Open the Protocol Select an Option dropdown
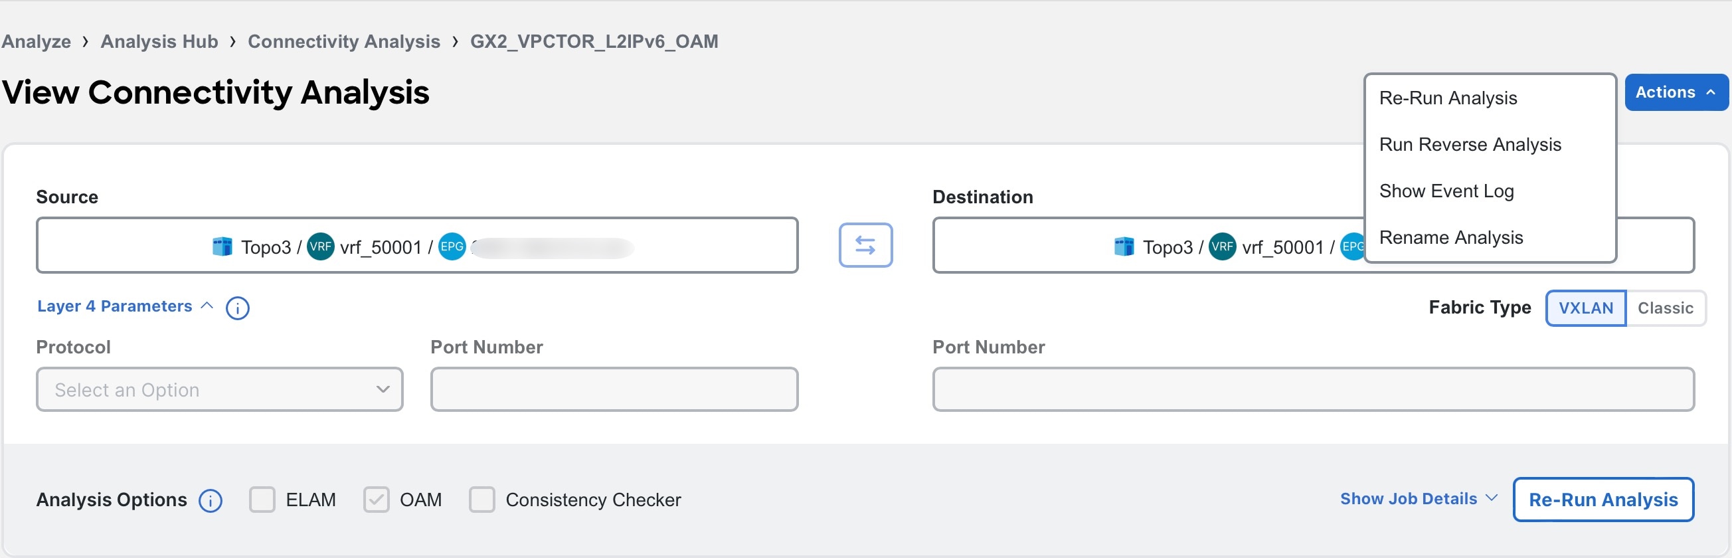The height and width of the screenshot is (558, 1732). [x=220, y=390]
